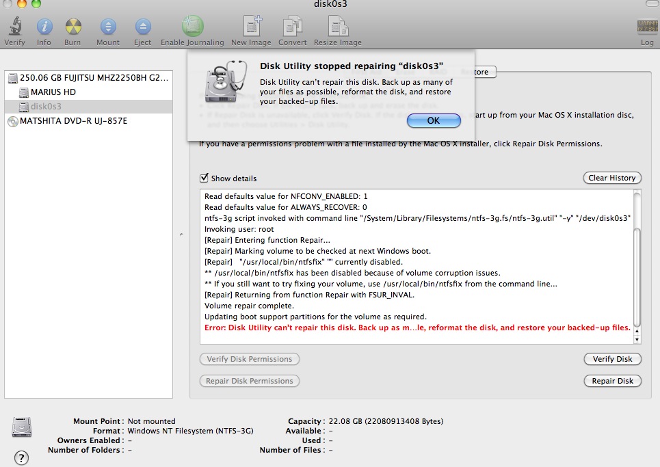Click the 'Not mounted' mount point value
The height and width of the screenshot is (467, 660).
tap(152, 421)
